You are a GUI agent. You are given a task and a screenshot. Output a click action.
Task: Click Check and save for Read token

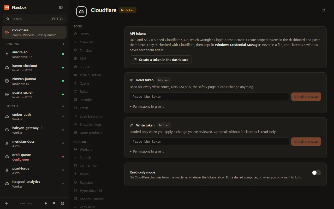[x=306, y=97]
